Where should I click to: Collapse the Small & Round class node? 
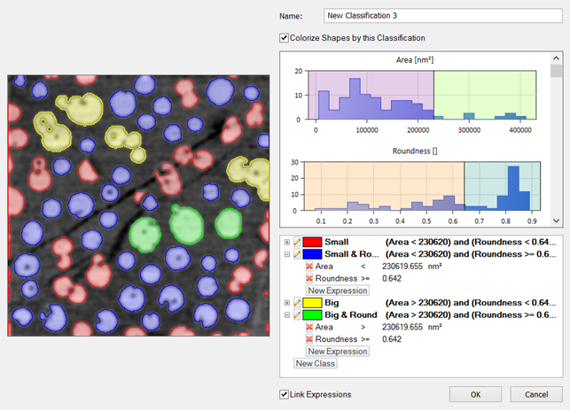pyautogui.click(x=287, y=254)
